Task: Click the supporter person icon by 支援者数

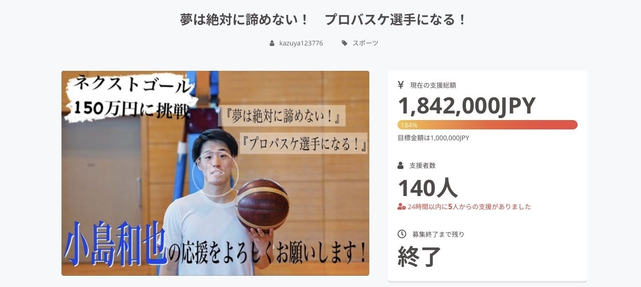Action: point(401,165)
